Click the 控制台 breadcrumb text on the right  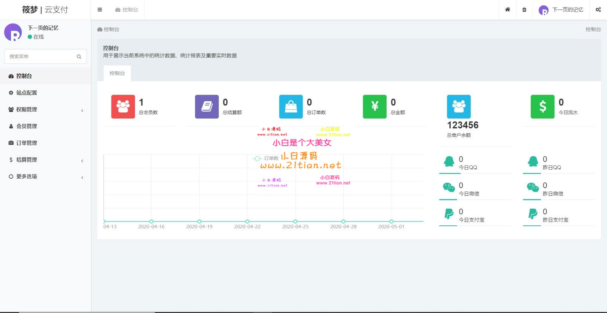(593, 29)
